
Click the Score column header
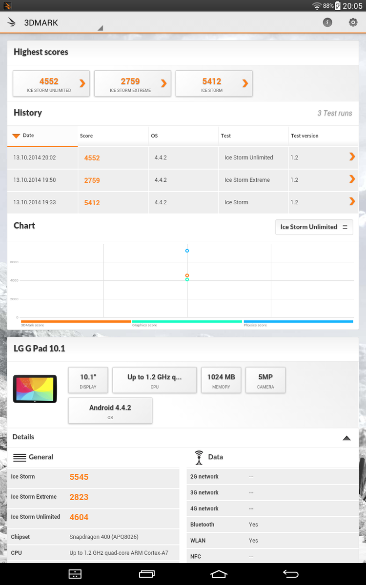click(113, 136)
